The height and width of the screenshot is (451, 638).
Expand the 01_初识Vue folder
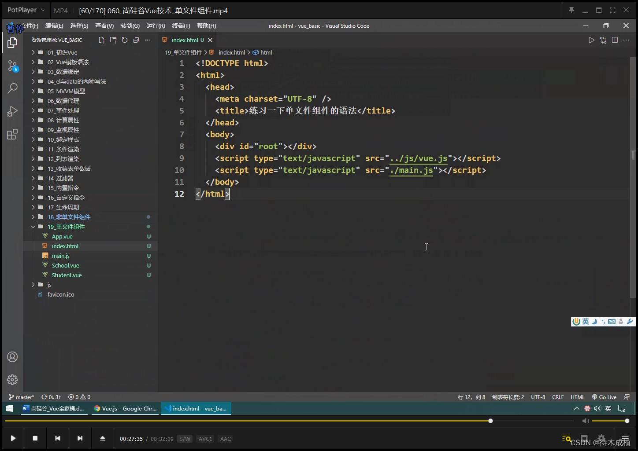coord(90,52)
